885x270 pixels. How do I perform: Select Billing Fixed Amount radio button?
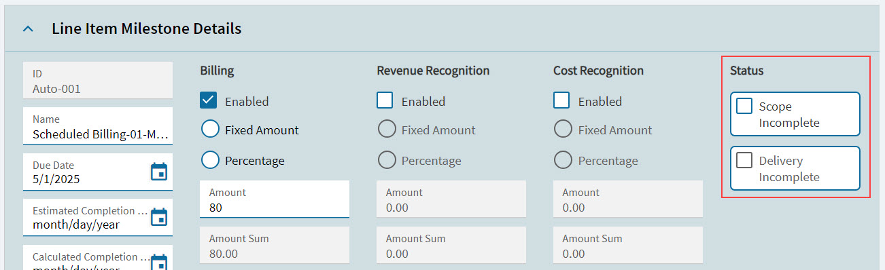coord(210,129)
